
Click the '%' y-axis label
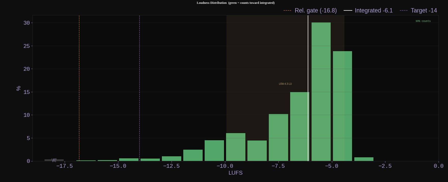coord(18,88)
